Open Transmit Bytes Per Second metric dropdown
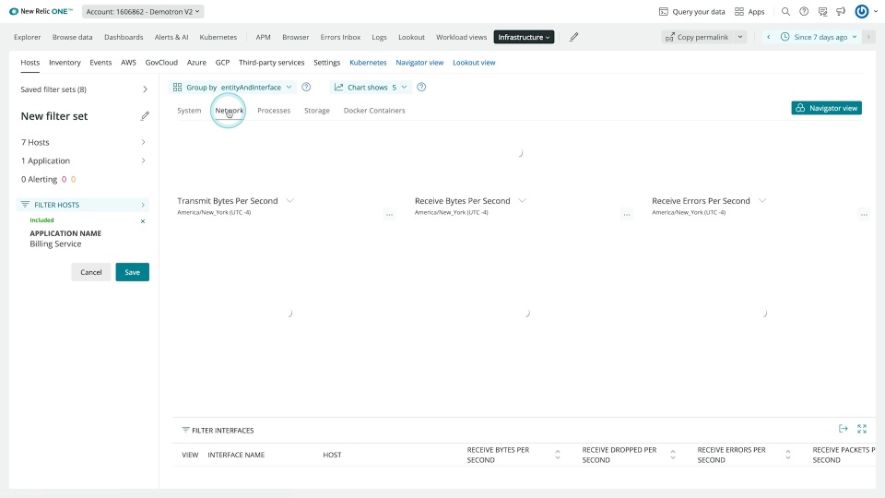 [x=289, y=200]
